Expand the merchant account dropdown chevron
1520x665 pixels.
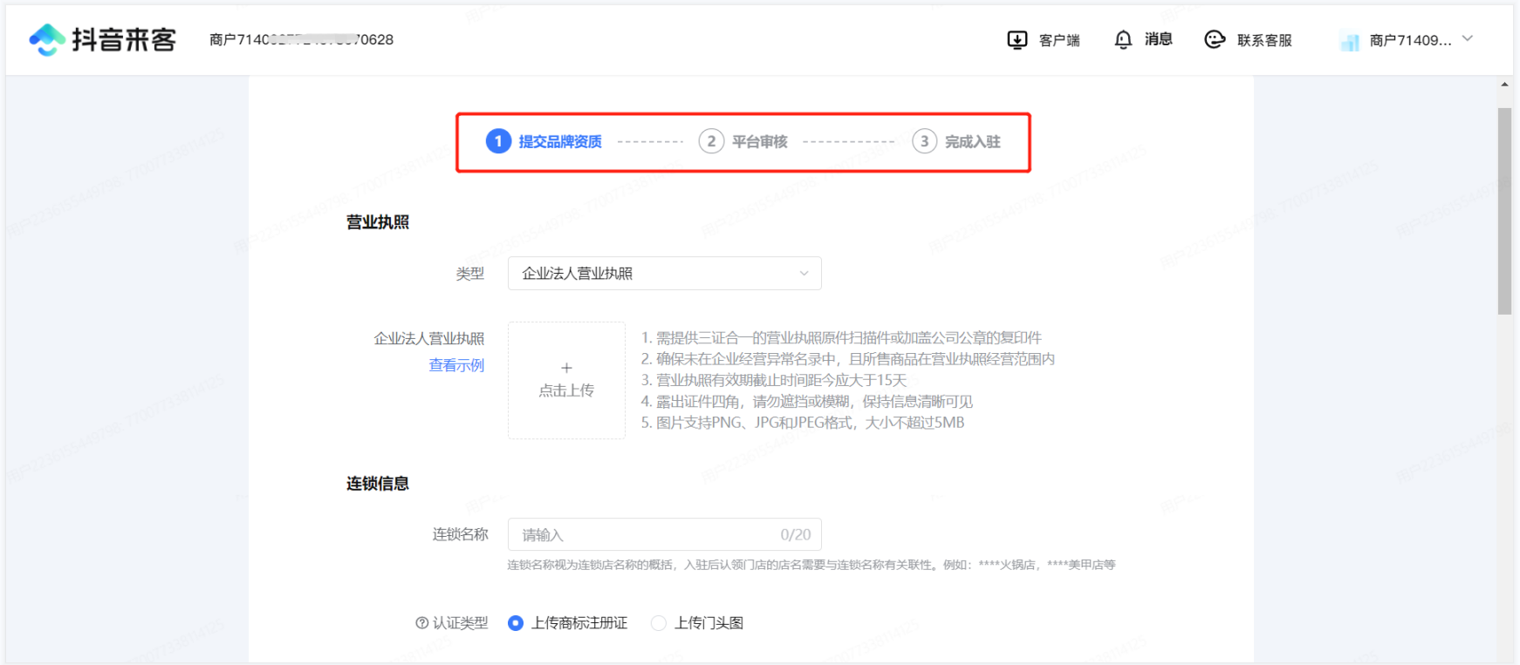[x=1468, y=38]
